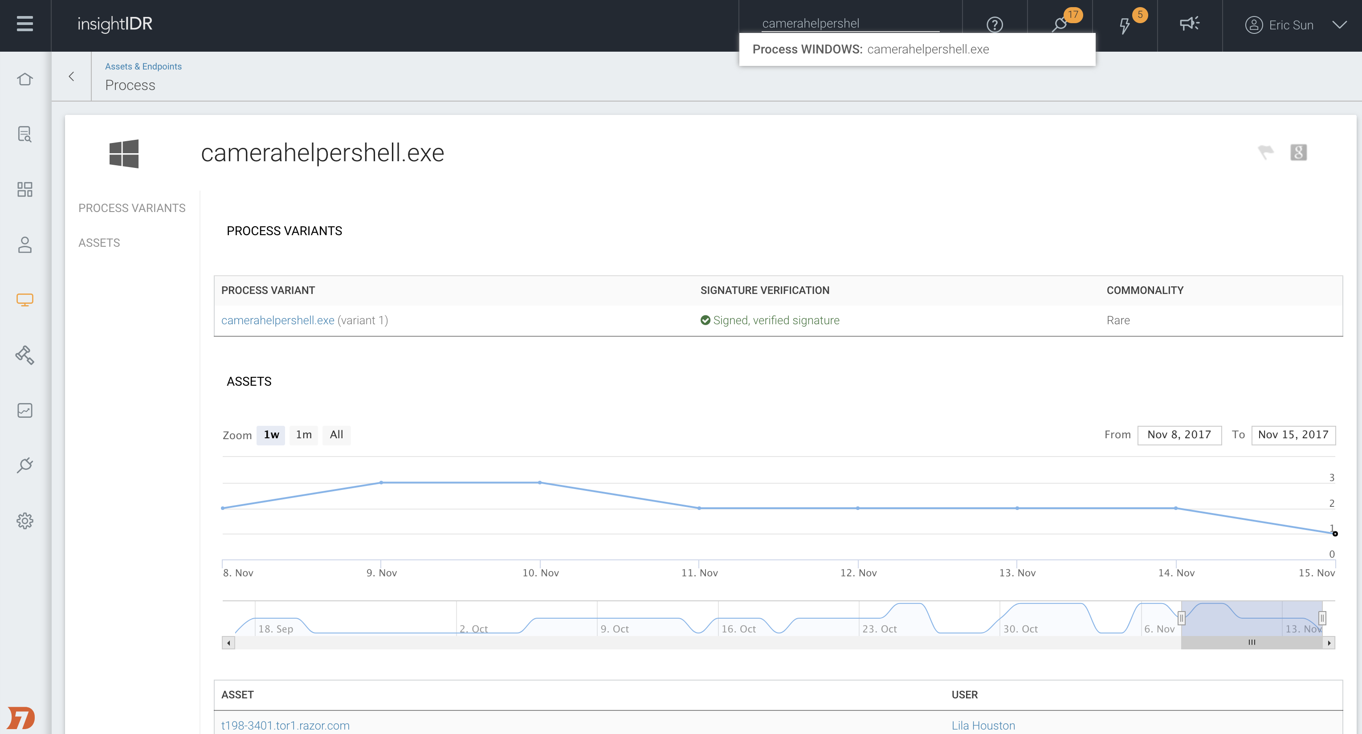The image size is (1362, 734).
Task: Open Investigations gavel icon in sidebar
Action: [x=24, y=355]
